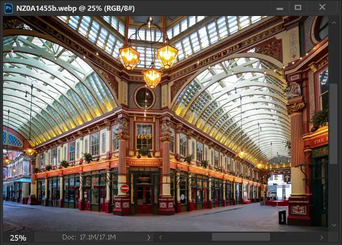Image resolution: width=342 pixels, height=245 pixels.
Task: Click the 25% zoom level field
Action: pos(18,238)
